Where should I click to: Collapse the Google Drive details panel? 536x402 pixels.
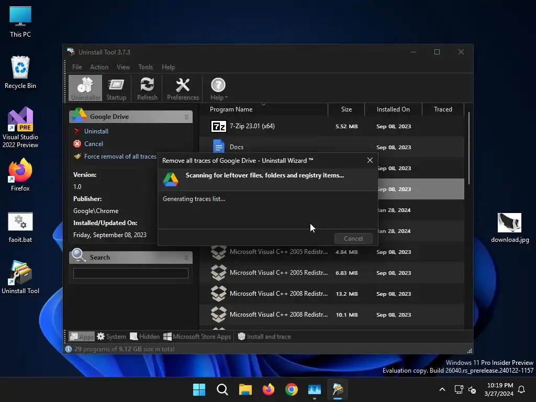tap(187, 117)
